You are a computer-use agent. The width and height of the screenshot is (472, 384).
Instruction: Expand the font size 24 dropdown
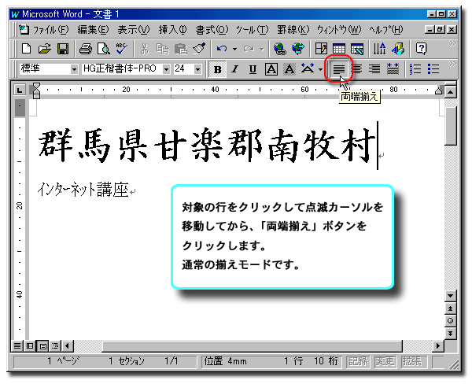(197, 69)
